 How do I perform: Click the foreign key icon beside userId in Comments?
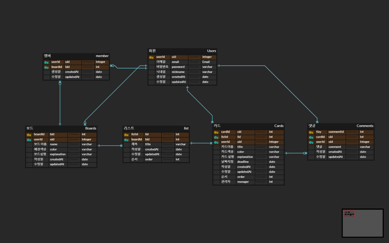click(311, 142)
